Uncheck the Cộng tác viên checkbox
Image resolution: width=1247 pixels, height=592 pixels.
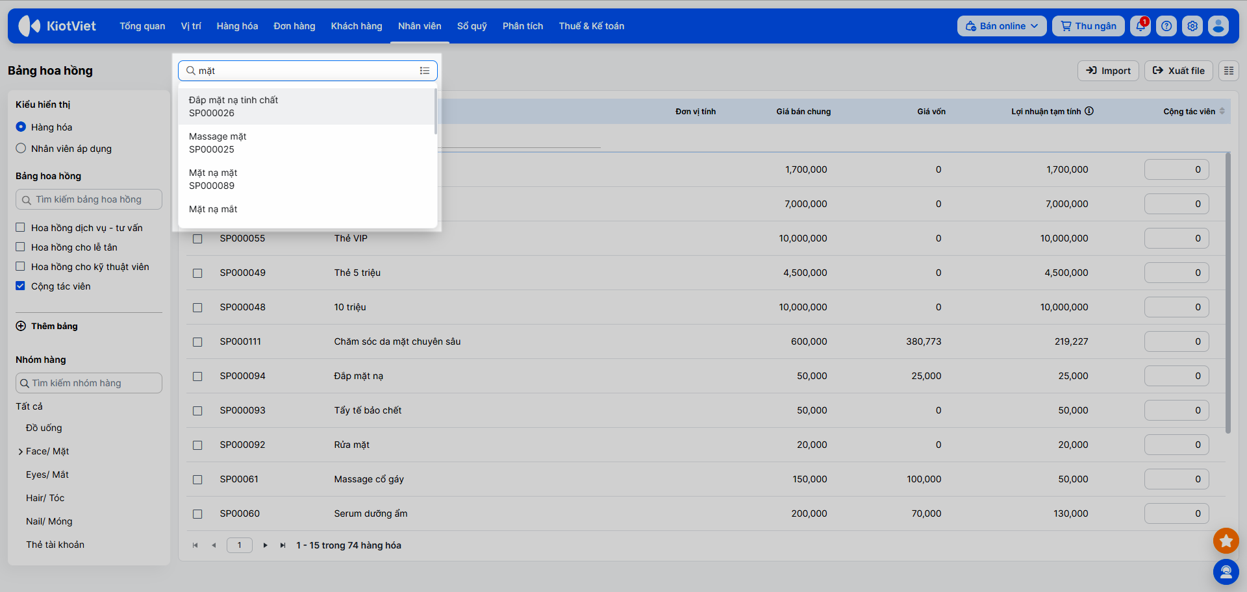20,286
